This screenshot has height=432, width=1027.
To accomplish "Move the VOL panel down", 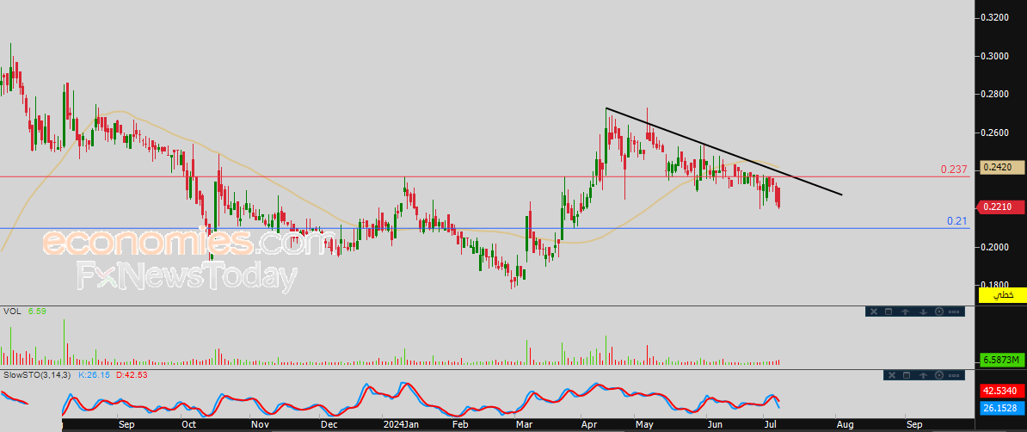I will coord(922,312).
